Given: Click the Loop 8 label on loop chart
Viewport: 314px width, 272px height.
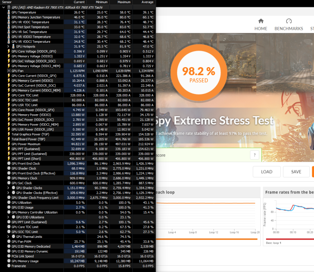Looking at the screenshot, I should tap(193, 232).
